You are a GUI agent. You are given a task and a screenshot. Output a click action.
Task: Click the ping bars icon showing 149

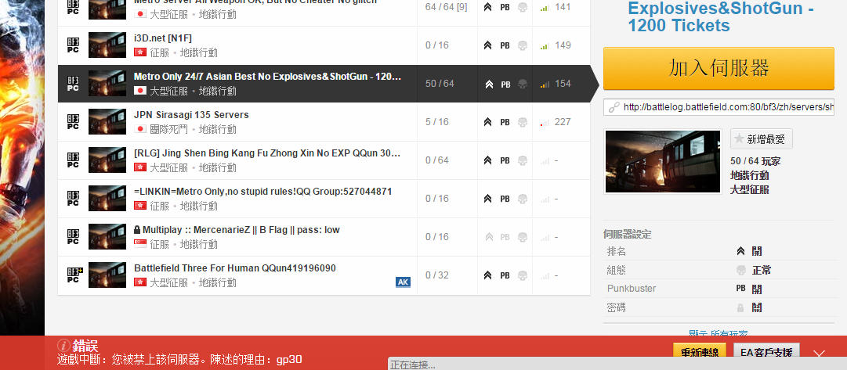pos(545,46)
